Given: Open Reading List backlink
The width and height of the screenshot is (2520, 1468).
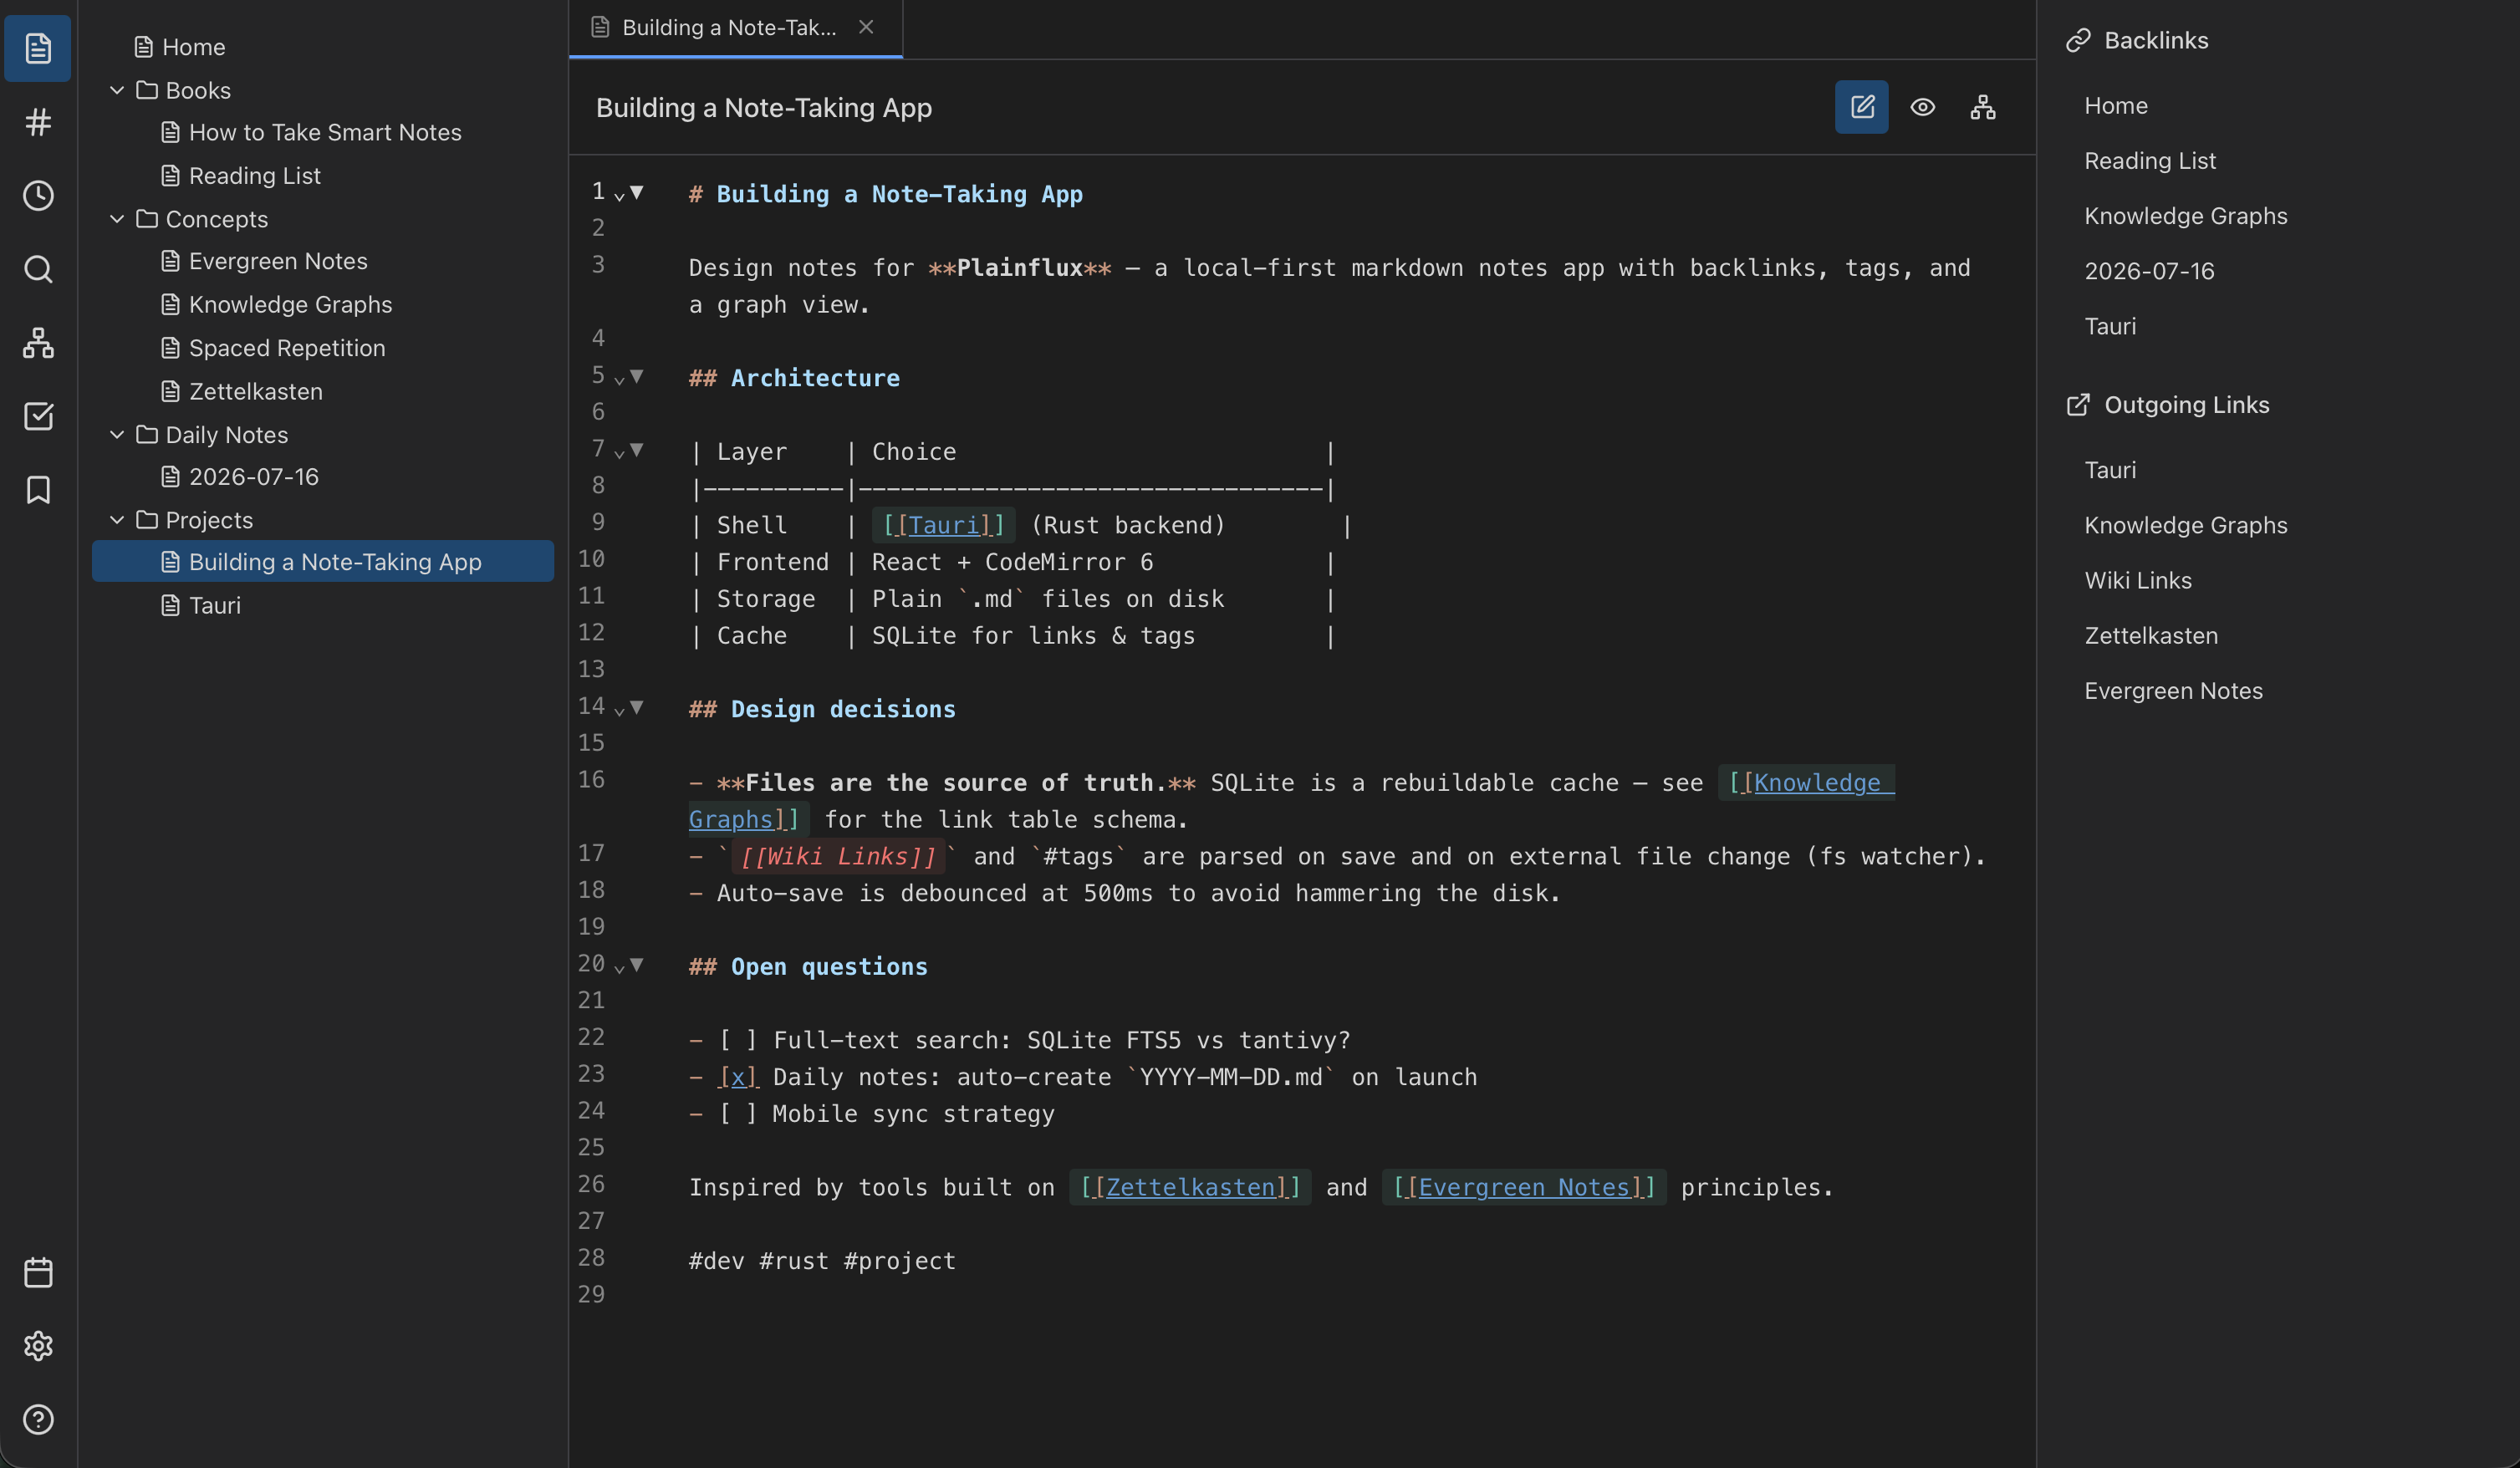Looking at the screenshot, I should (x=2150, y=161).
